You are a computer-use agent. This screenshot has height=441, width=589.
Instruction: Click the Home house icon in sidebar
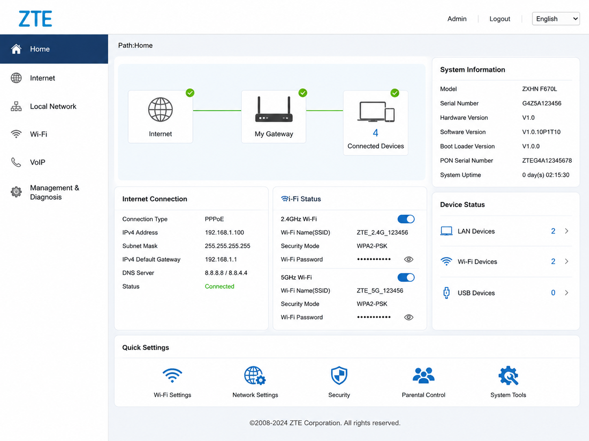[16, 49]
